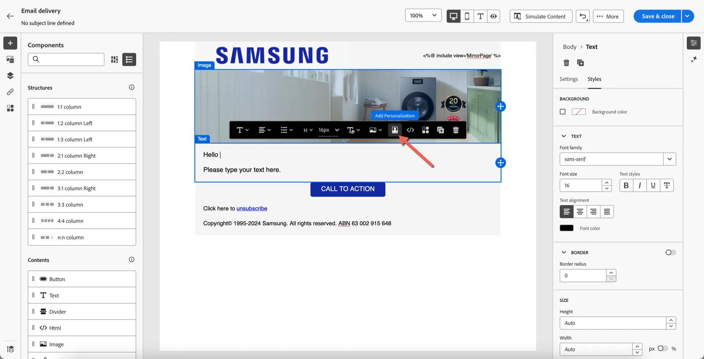Open the source code icon in text toolbar
Screen dimensions: 704x359
(410, 130)
